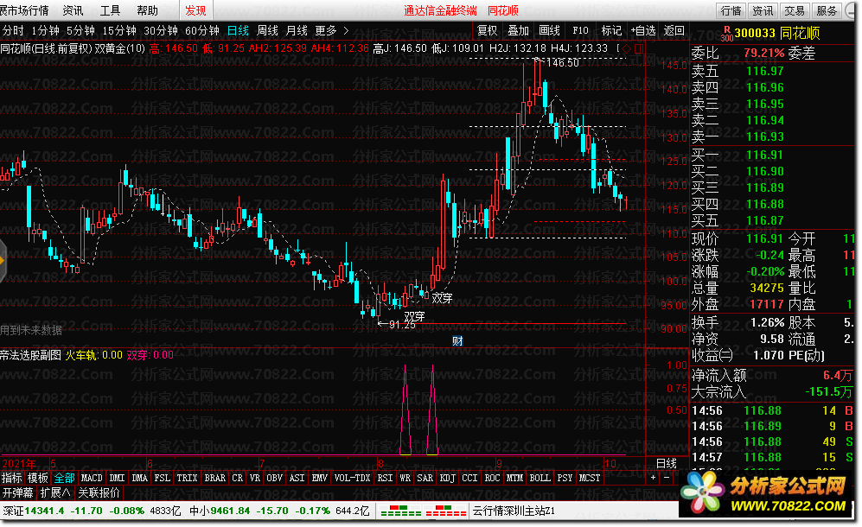Screen dimensions: 862x527
Task: Click the minus zoom-out button beside indicators
Action: click(x=667, y=478)
